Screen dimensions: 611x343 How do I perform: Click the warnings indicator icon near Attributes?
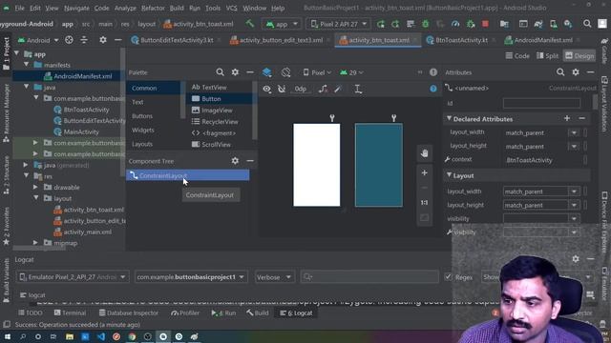click(432, 72)
